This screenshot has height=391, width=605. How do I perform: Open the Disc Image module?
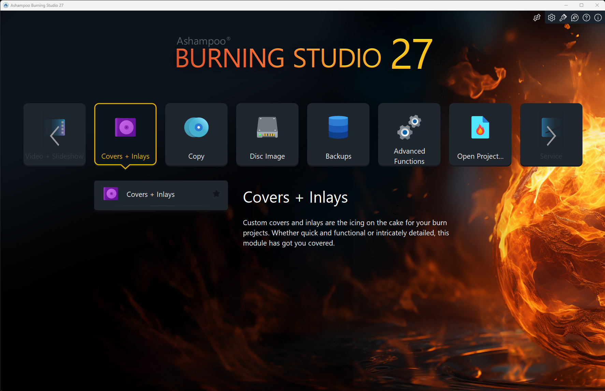click(267, 135)
